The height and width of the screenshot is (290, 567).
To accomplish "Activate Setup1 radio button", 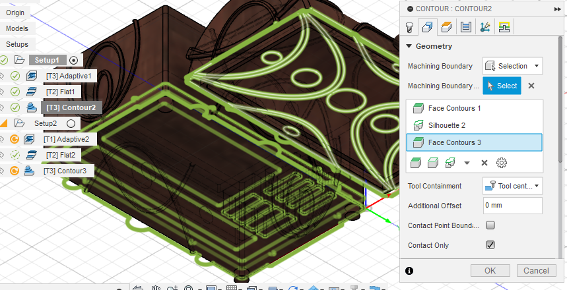I will pyautogui.click(x=73, y=61).
